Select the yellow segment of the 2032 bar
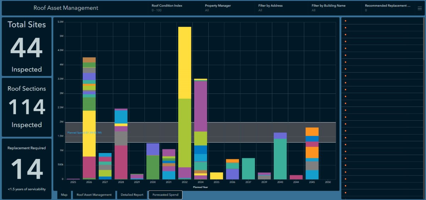This screenshot has width=426, height=200. coord(185,63)
